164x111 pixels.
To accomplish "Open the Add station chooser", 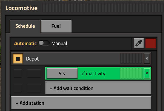I will point(81,103).
